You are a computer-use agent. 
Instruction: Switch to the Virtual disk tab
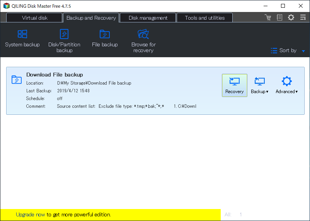[34, 18]
